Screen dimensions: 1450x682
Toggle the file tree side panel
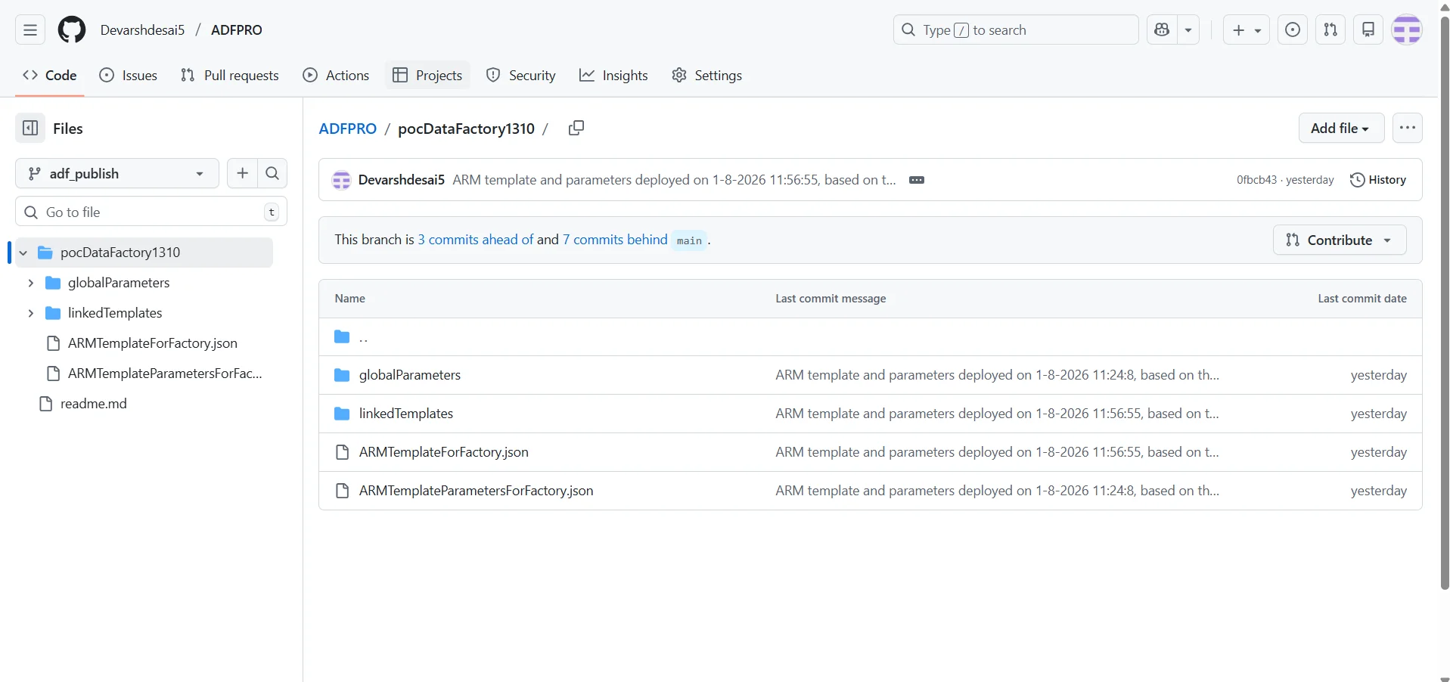[30, 129]
